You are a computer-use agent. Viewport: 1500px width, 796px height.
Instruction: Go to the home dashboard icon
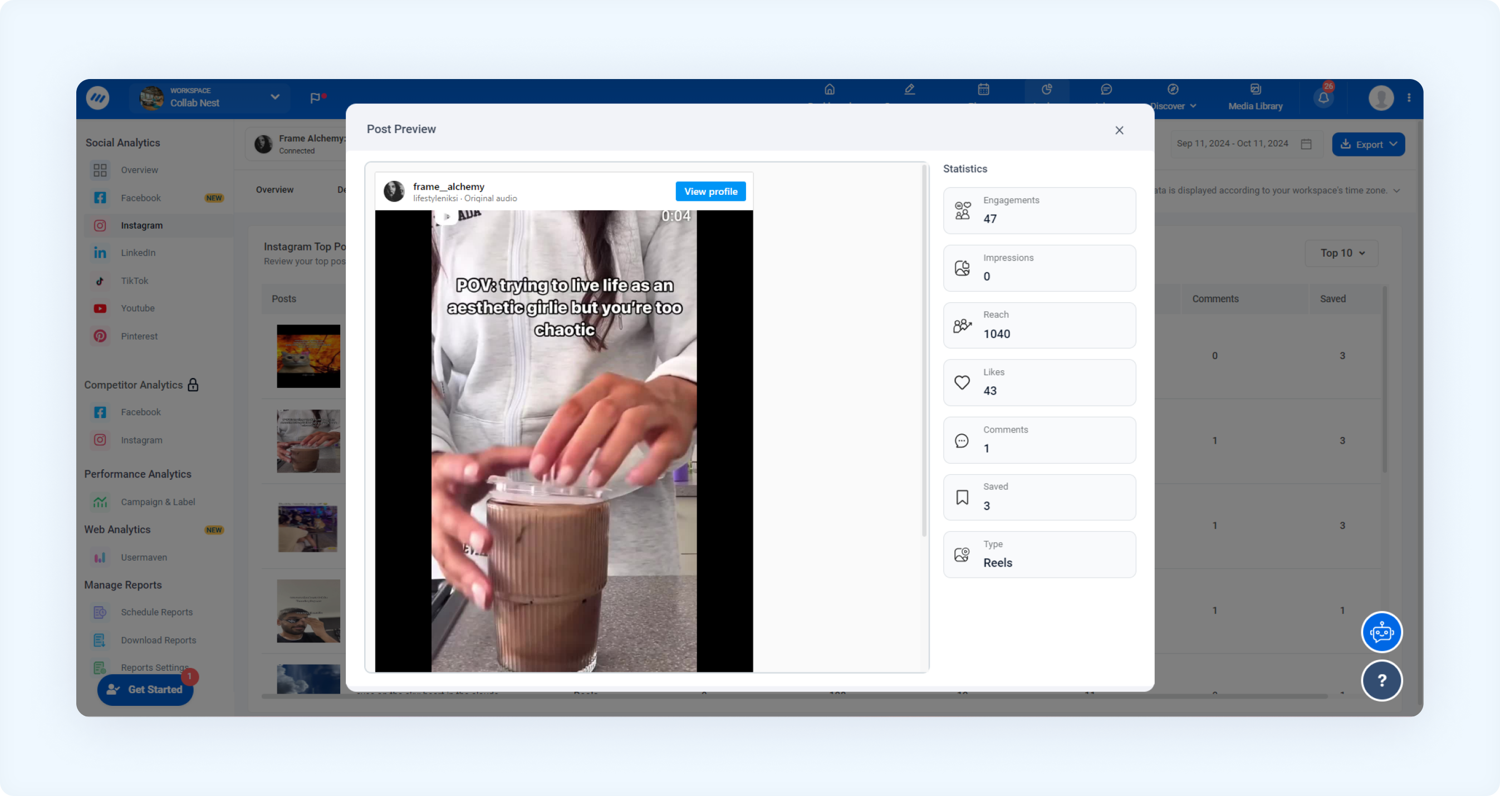click(829, 90)
